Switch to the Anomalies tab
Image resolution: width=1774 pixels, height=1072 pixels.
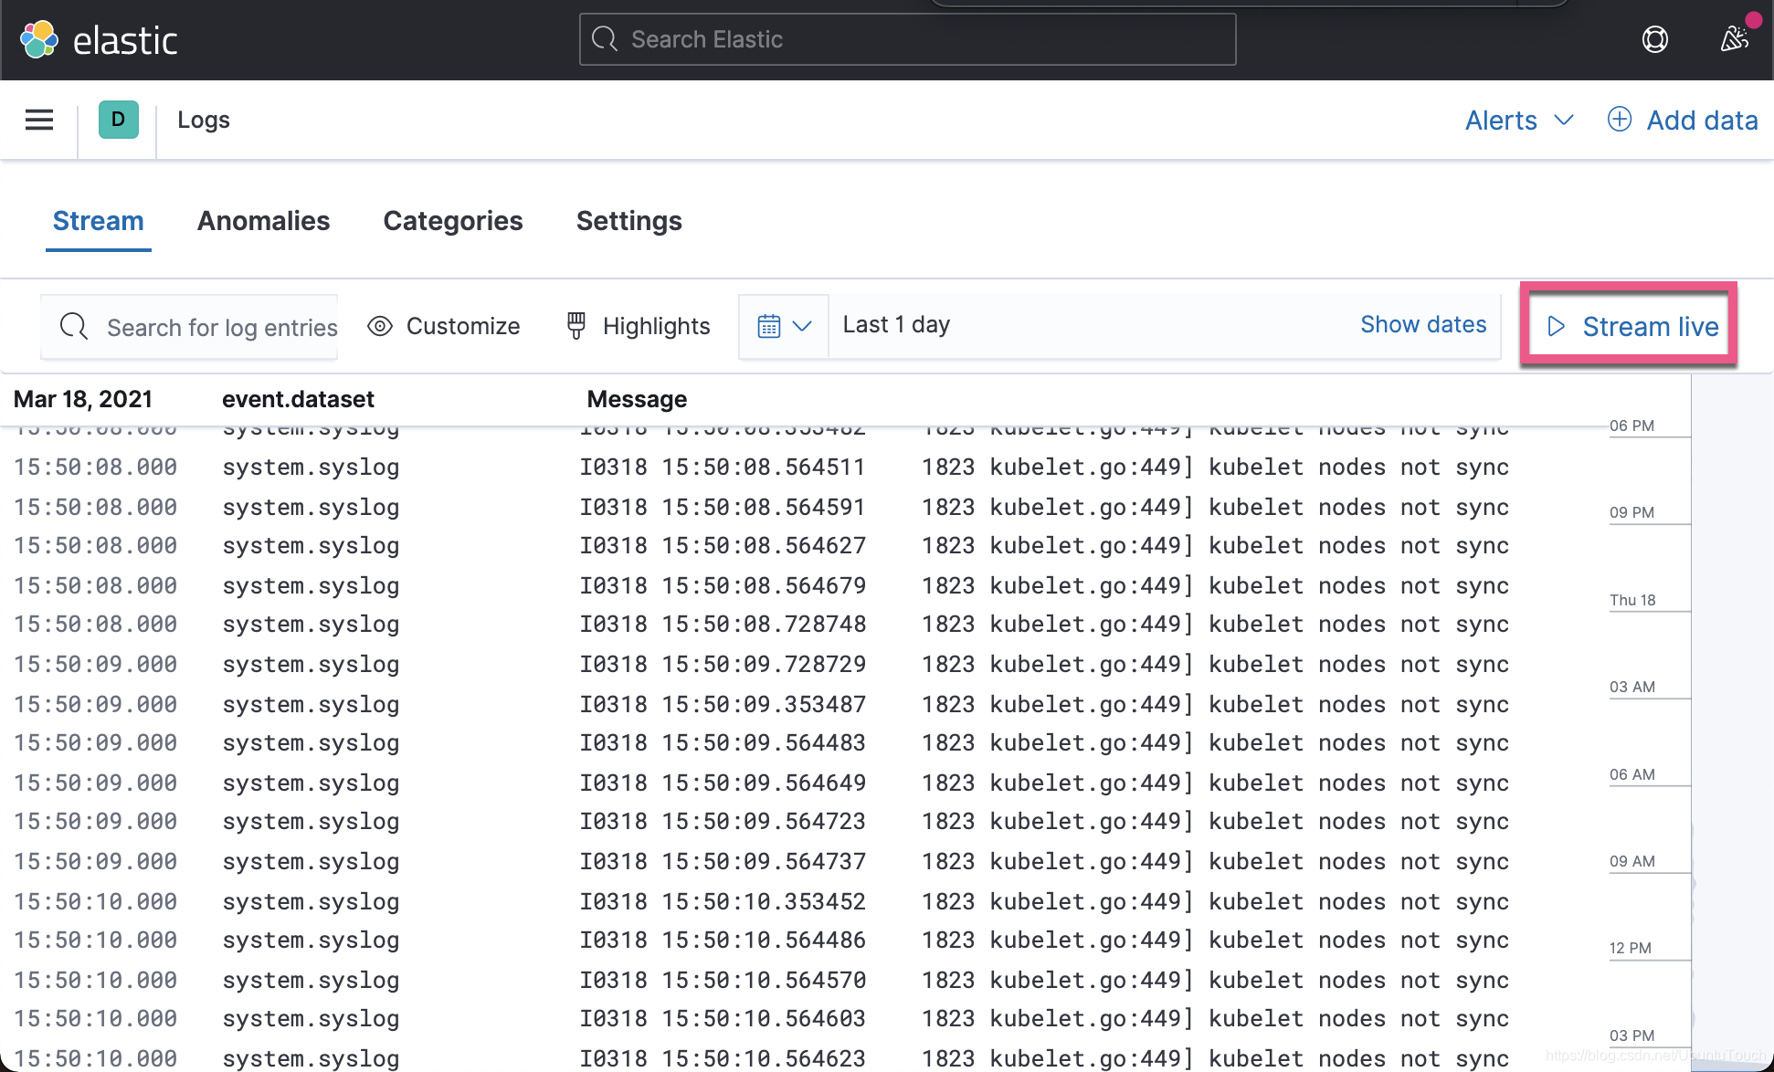click(263, 221)
